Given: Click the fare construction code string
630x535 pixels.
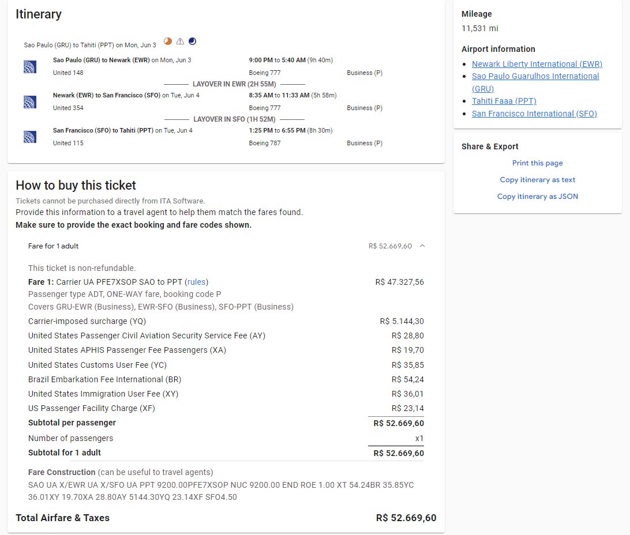Looking at the screenshot, I should 221,491.
